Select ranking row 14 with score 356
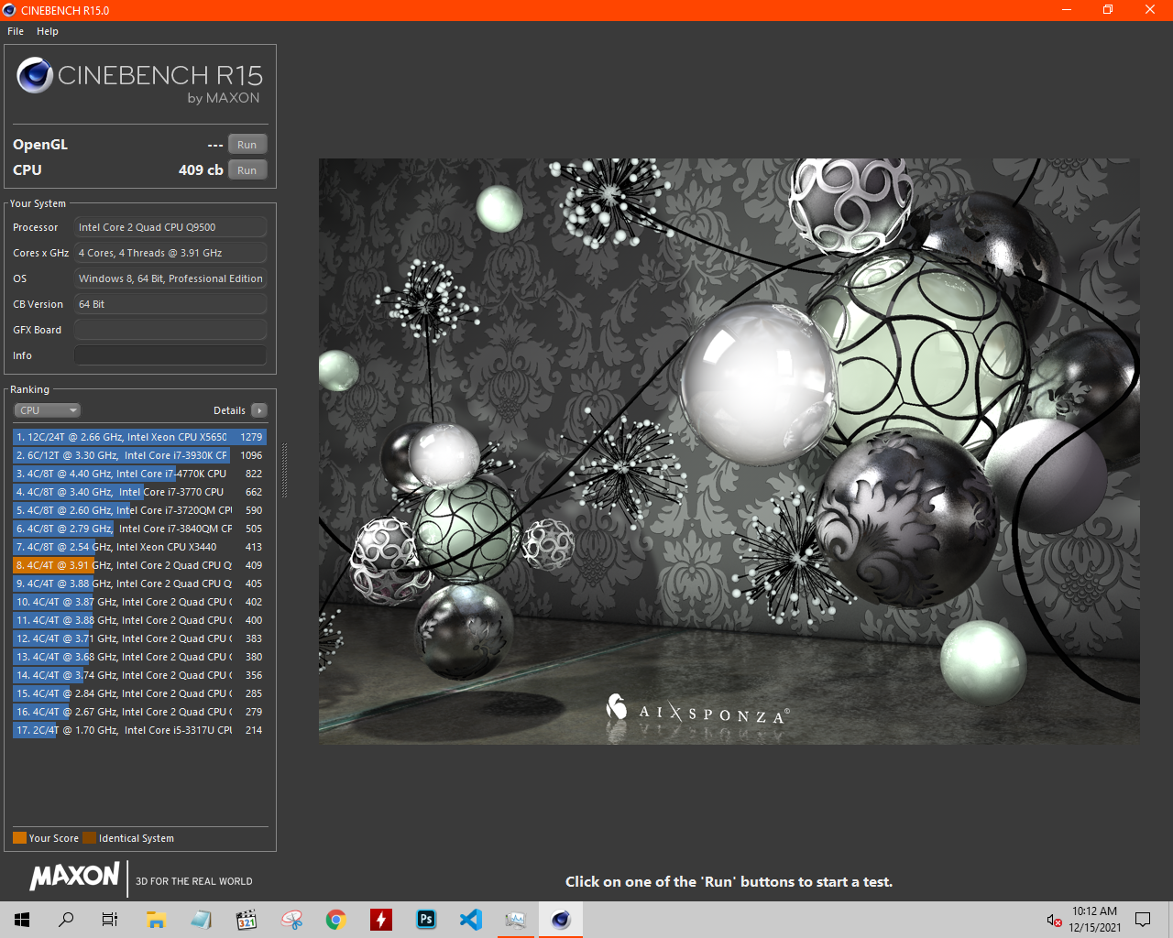1173x938 pixels. point(139,675)
